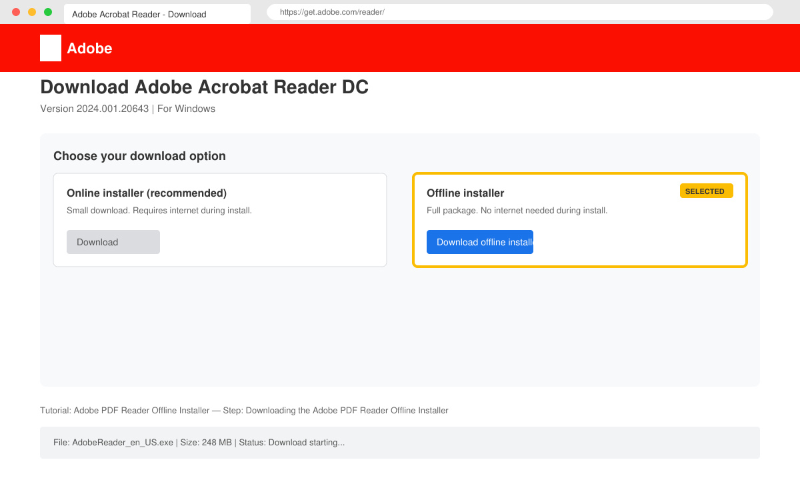Click 'Full package. No internet needed' description
Screen dimensions: 800x480
pos(517,211)
